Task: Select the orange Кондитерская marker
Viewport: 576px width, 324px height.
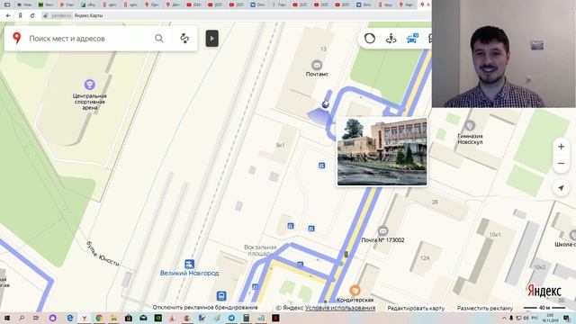Action: coord(354,291)
